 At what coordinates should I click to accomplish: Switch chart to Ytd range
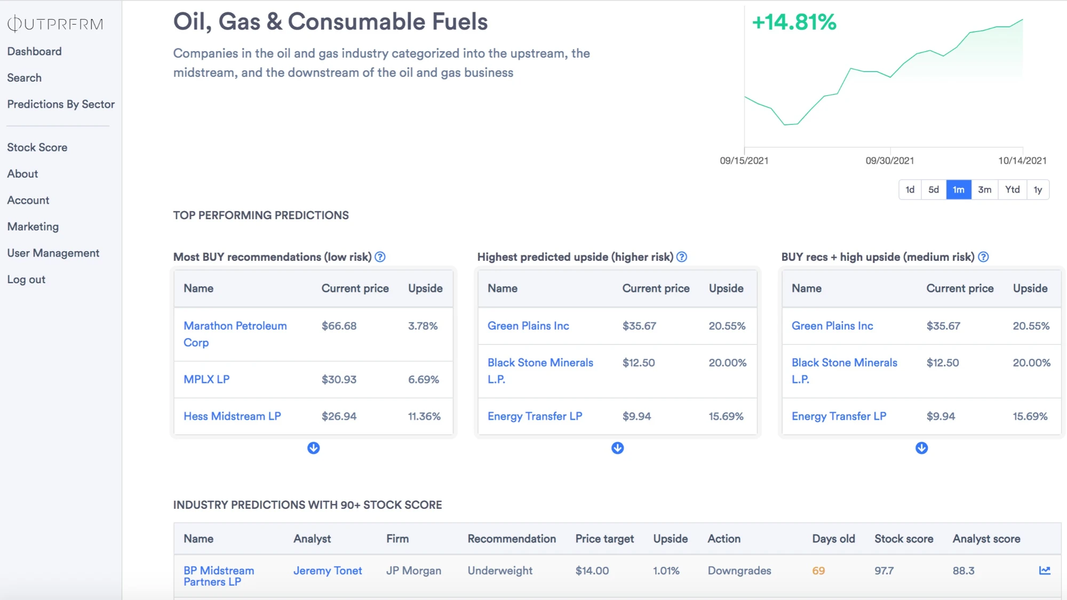pos(1012,190)
